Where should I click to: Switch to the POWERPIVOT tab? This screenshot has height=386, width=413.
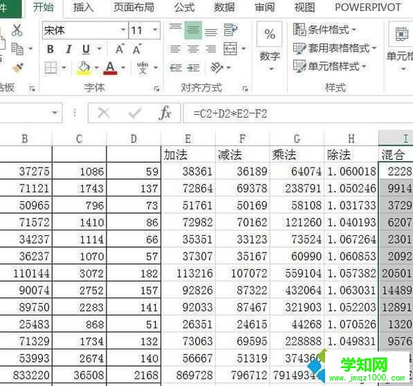click(368, 7)
